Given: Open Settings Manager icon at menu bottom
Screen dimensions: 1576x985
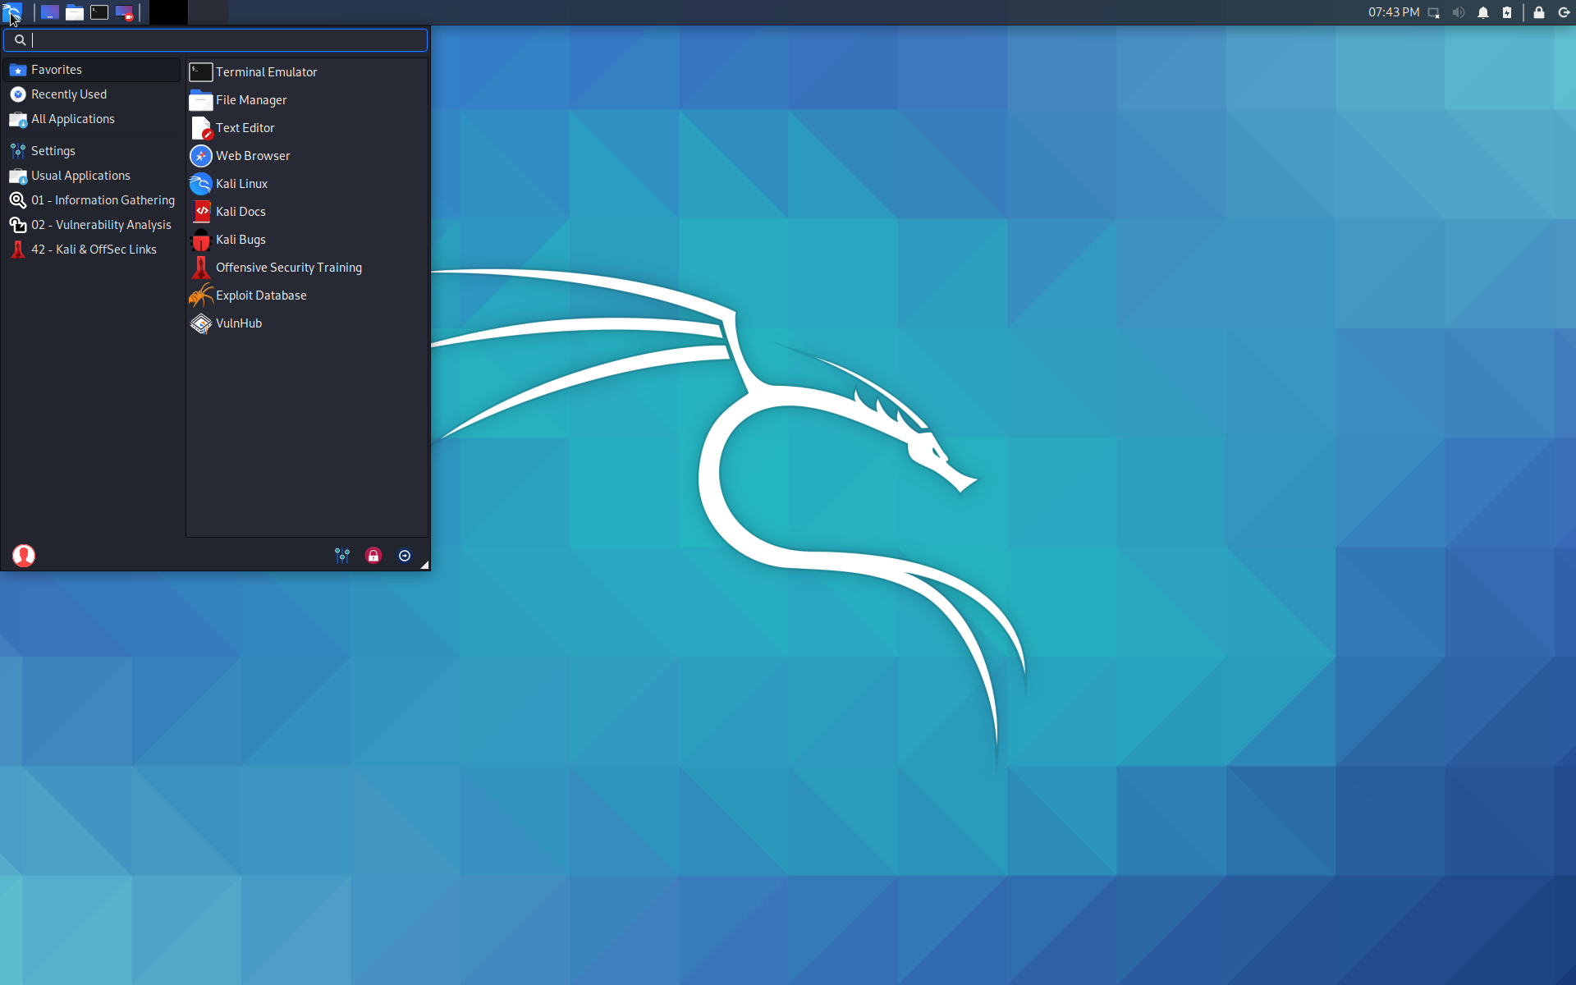Looking at the screenshot, I should click(342, 556).
